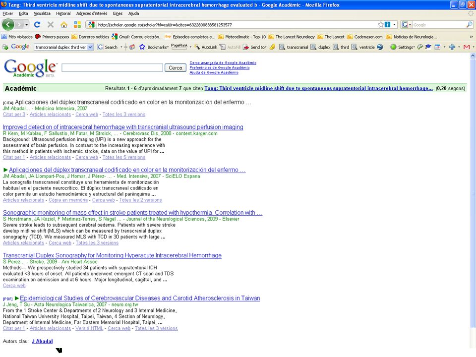This screenshot has width=476, height=357.
Task: Click the Google Toolbar Search button
Action: point(108,47)
